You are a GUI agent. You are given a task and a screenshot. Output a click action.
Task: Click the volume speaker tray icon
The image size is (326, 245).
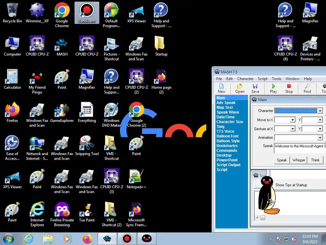click(294, 239)
